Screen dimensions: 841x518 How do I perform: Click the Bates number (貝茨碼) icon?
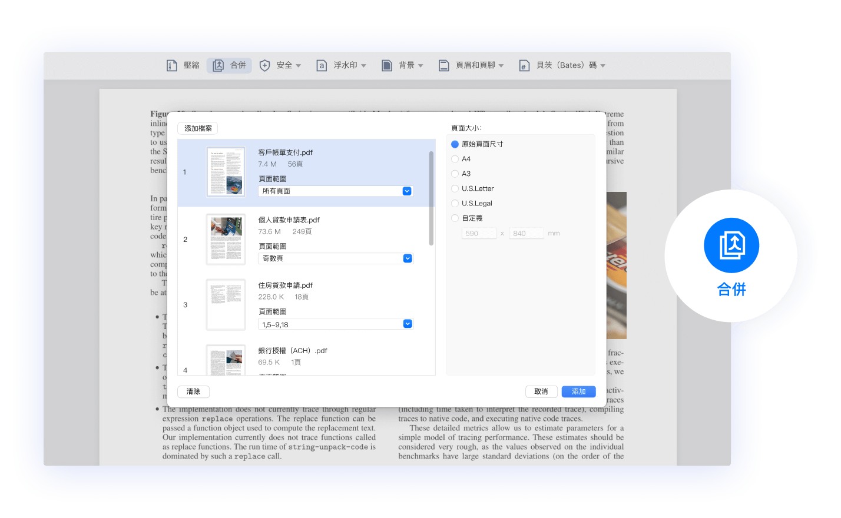click(x=524, y=65)
